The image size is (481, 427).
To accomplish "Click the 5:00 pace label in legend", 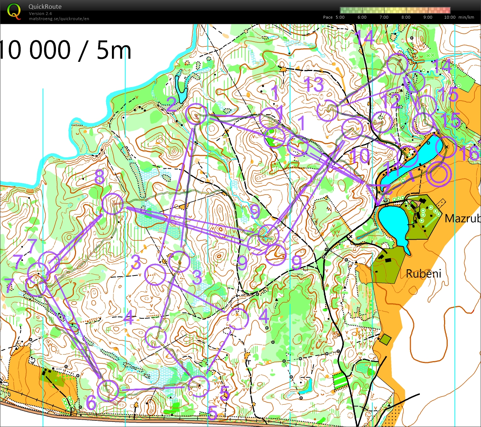I will click(x=340, y=17).
